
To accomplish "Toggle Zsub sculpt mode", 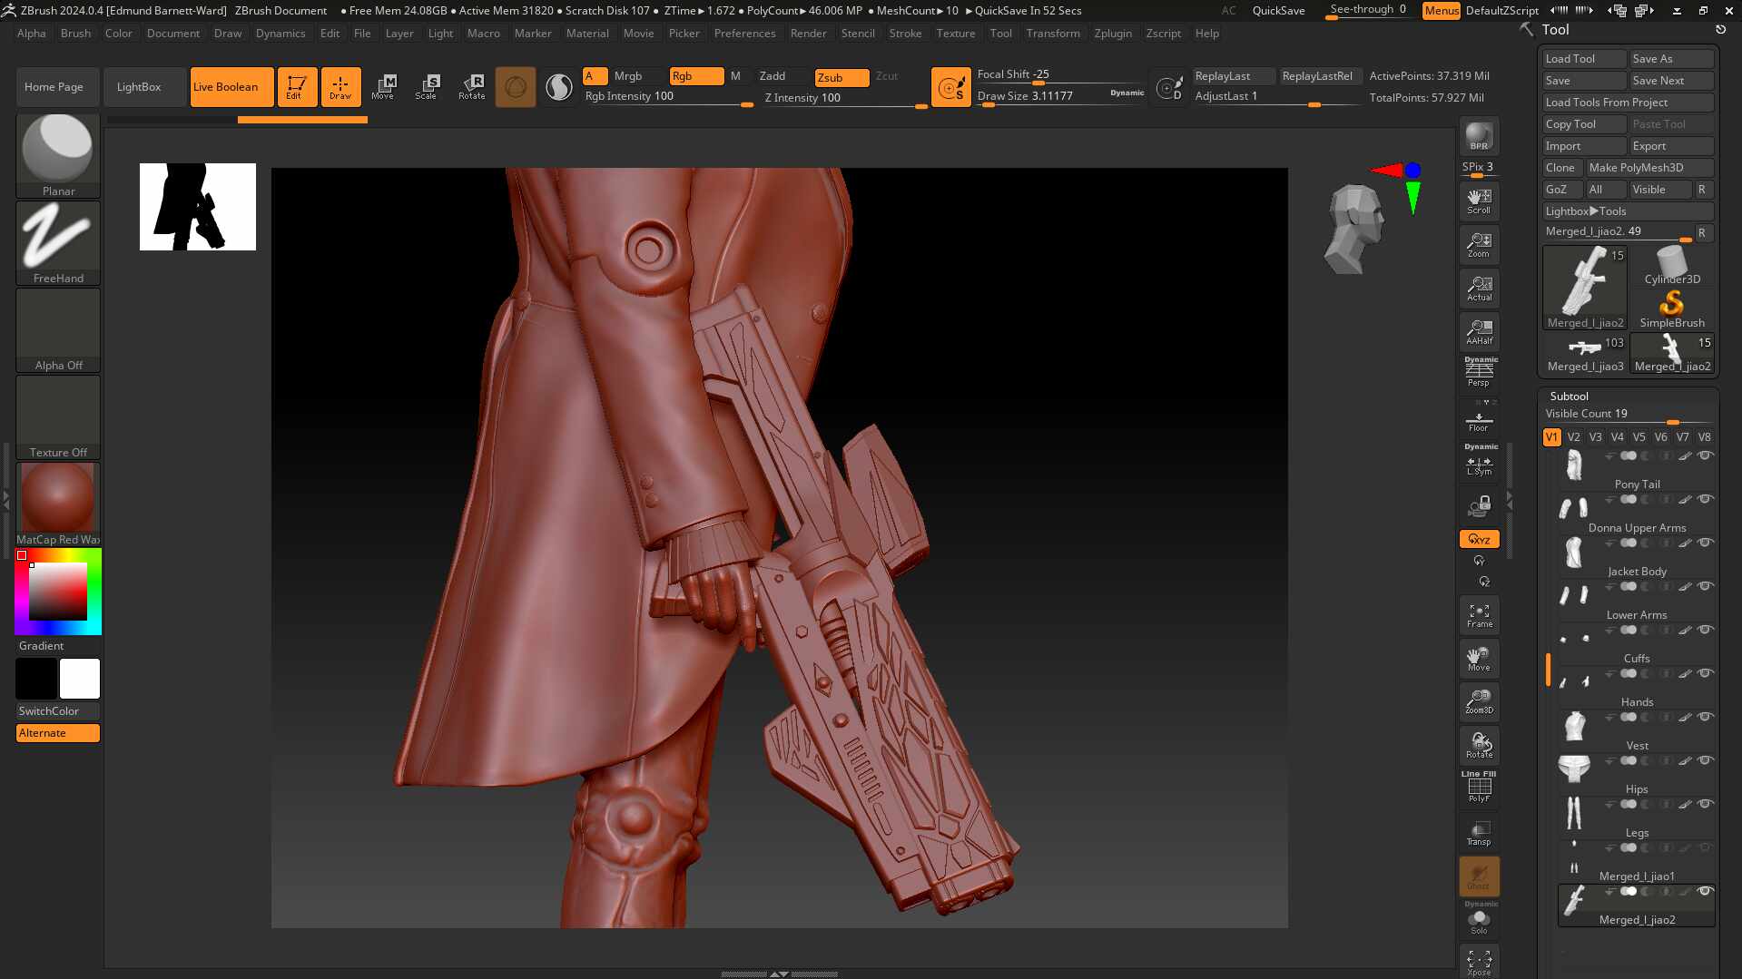I will point(841,77).
